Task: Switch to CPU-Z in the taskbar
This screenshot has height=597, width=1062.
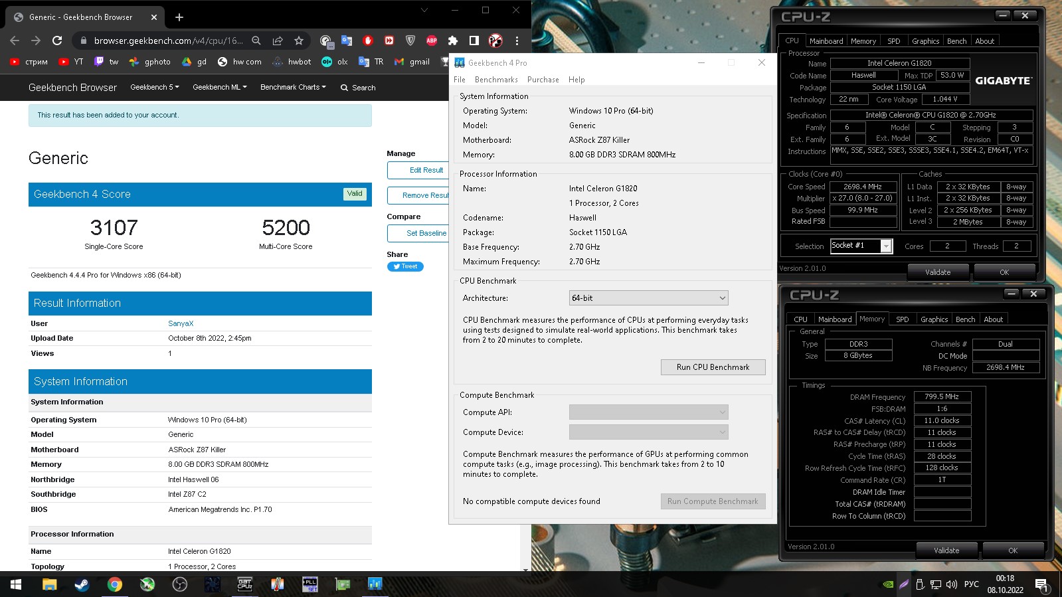Action: tap(244, 584)
